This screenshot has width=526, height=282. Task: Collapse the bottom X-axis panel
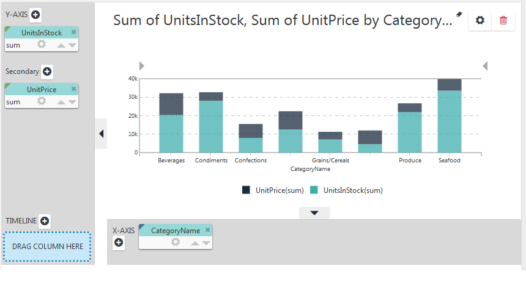tap(314, 212)
